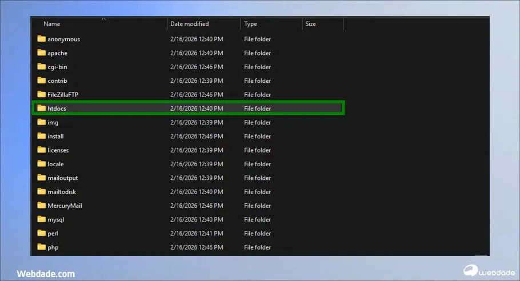Sort files by the Name column header
520x281 pixels.
[52, 24]
